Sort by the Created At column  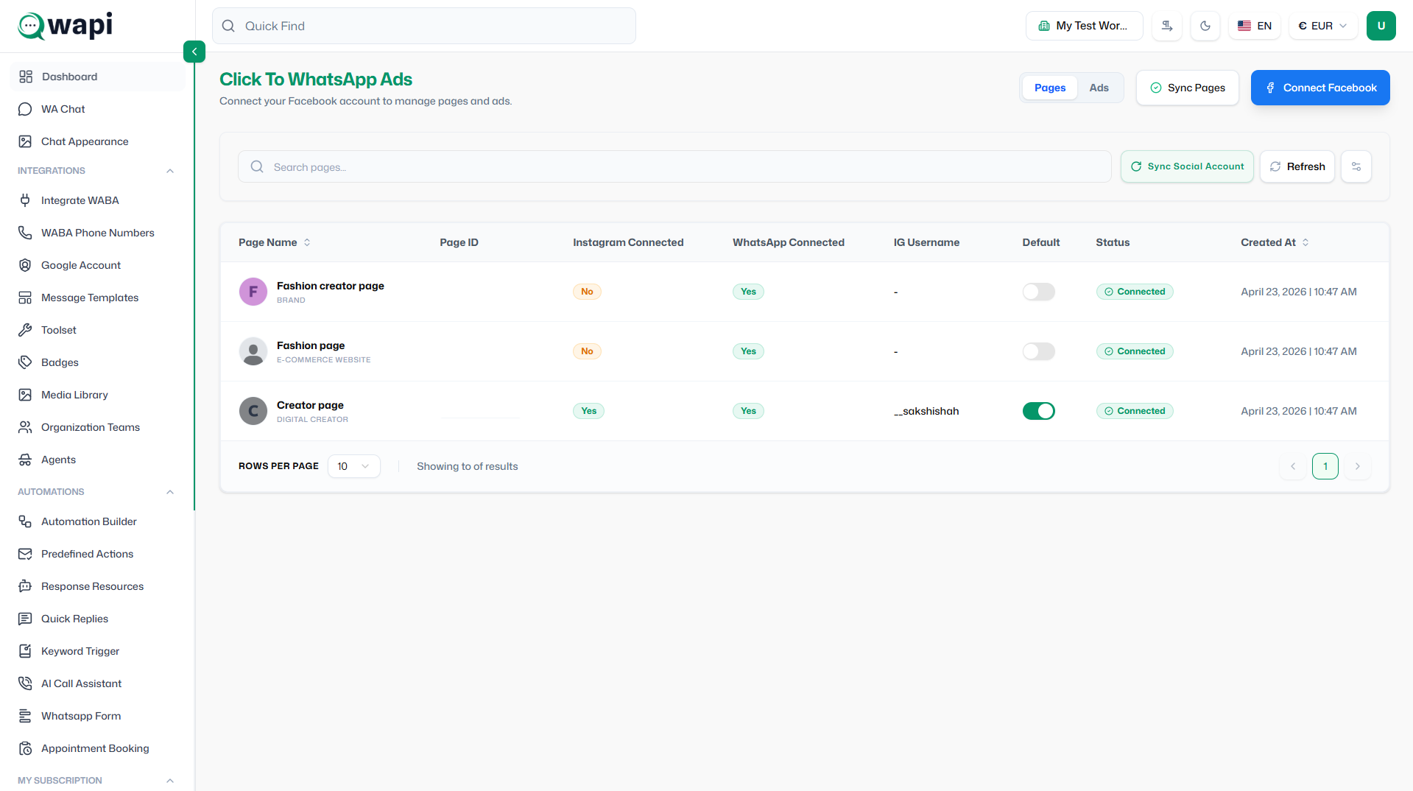pos(1274,242)
